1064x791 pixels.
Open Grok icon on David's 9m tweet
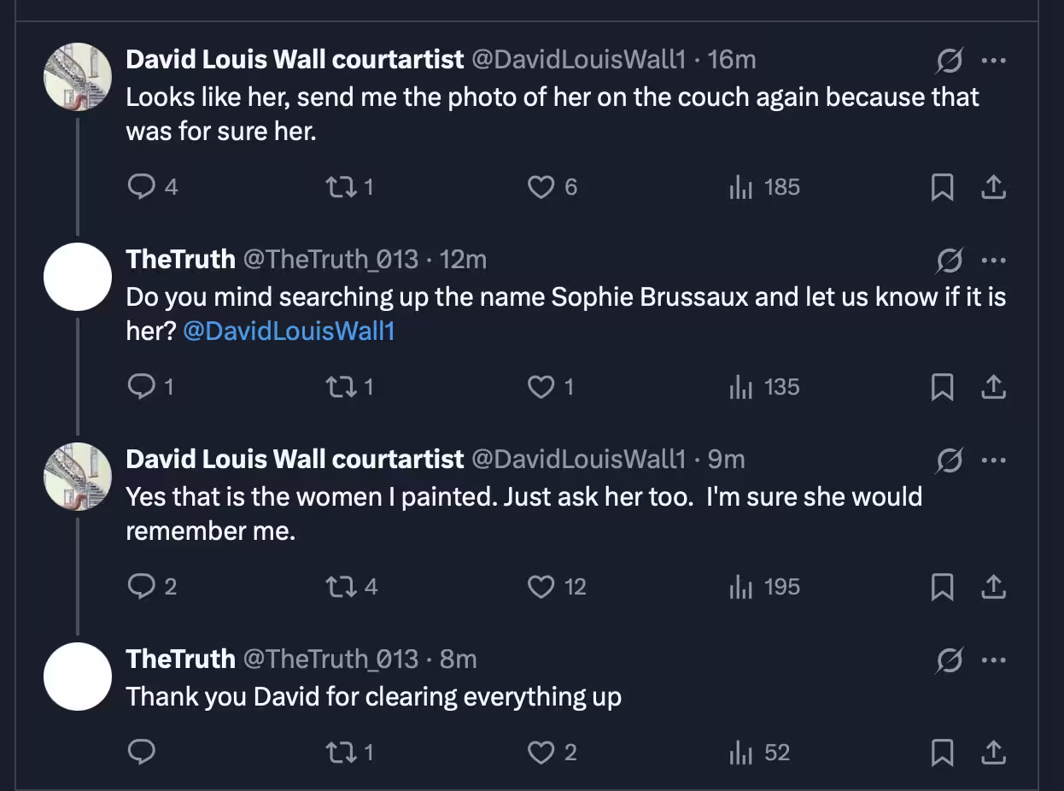pyautogui.click(x=950, y=460)
